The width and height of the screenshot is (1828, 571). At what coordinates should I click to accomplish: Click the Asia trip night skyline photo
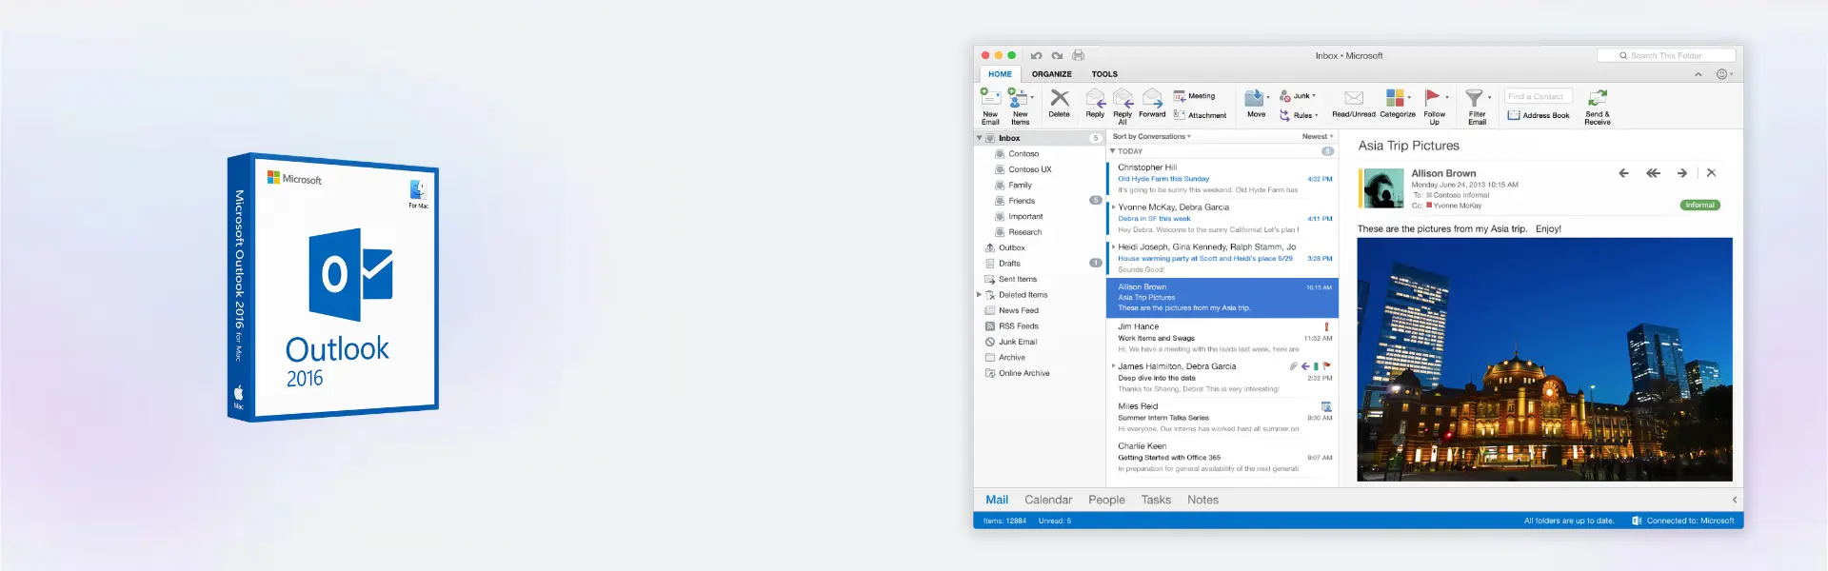1544,360
